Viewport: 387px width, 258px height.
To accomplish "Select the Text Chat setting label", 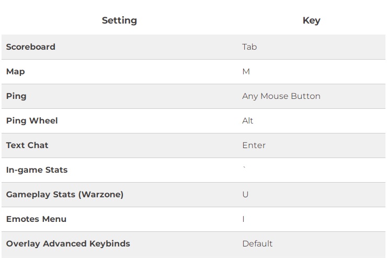I will (x=27, y=145).
